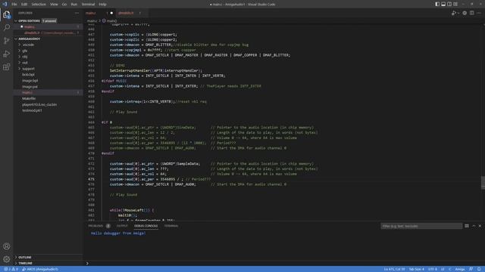The height and width of the screenshot is (272, 485).
Task: Open the Run menu
Action: [x=74, y=5]
